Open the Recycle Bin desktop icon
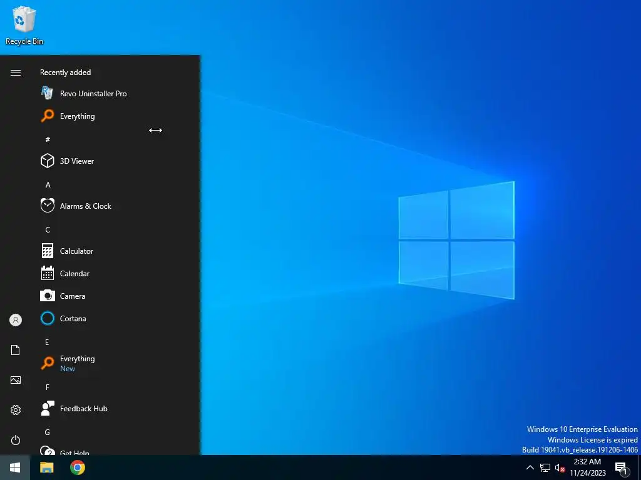 pyautogui.click(x=24, y=25)
